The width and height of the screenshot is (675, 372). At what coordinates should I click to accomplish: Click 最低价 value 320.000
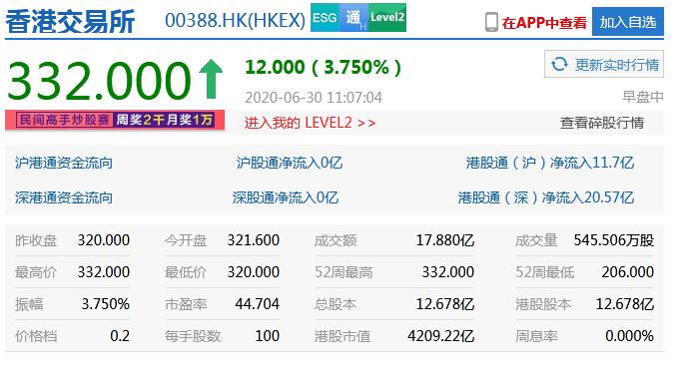point(254,272)
